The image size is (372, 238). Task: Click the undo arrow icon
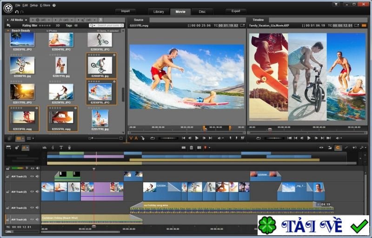coord(17,12)
